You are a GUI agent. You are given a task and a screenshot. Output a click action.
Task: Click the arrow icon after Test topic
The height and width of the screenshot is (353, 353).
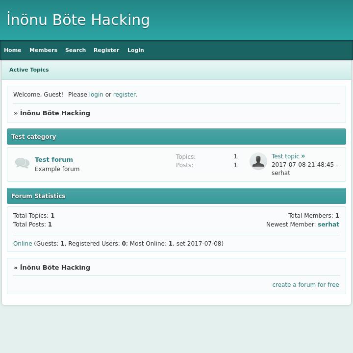(x=303, y=156)
